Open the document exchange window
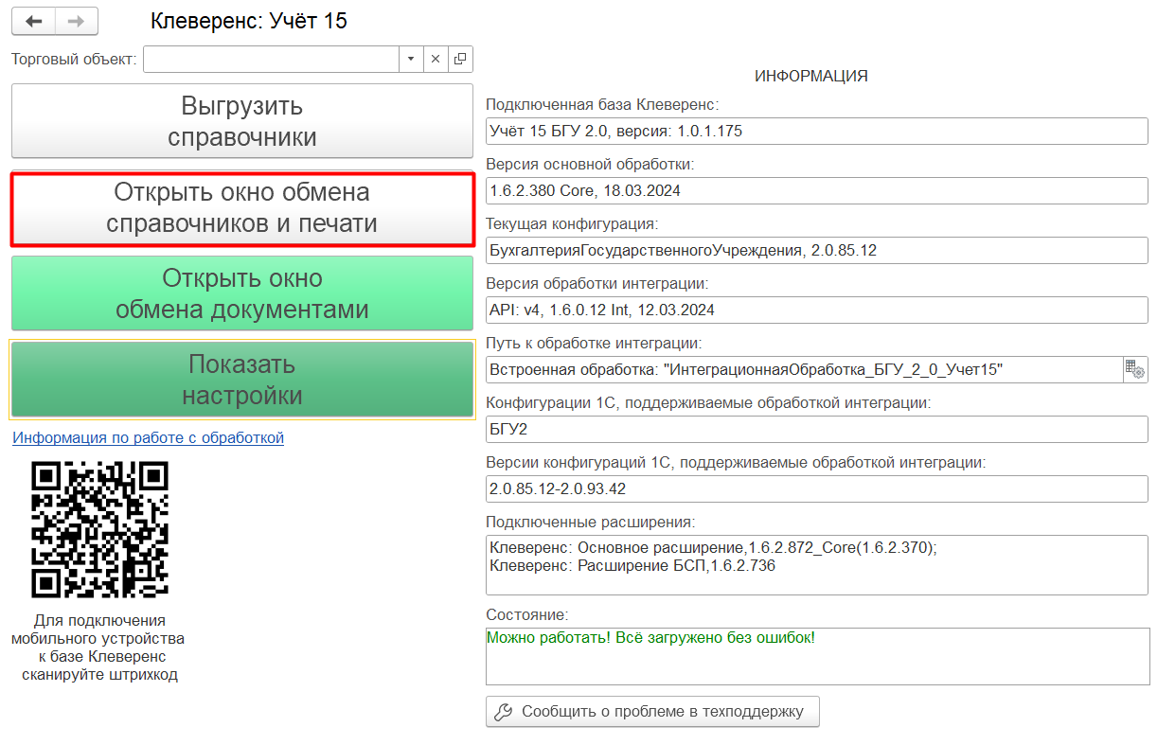The image size is (1175, 745). tap(241, 293)
